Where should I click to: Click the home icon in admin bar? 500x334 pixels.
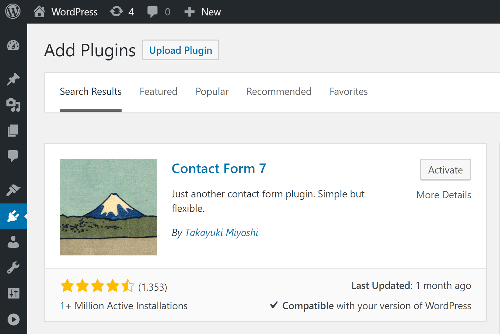(x=39, y=12)
